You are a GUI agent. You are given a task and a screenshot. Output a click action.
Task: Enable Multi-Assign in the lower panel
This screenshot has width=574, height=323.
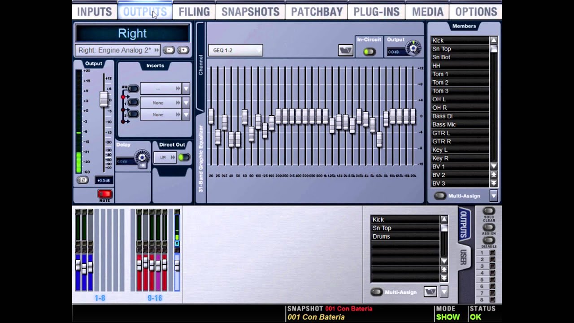(376, 292)
